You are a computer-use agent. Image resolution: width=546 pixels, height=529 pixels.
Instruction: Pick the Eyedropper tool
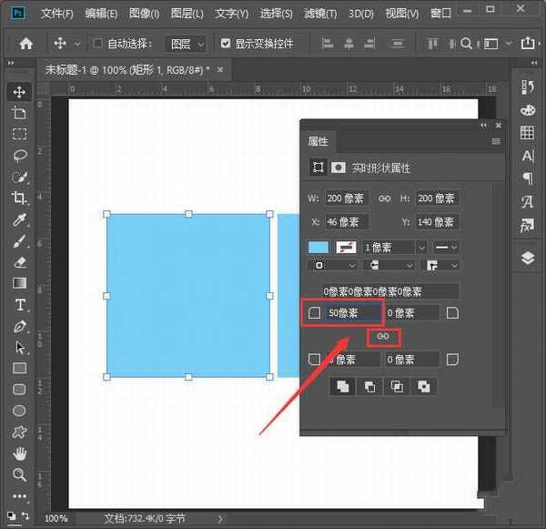19,219
